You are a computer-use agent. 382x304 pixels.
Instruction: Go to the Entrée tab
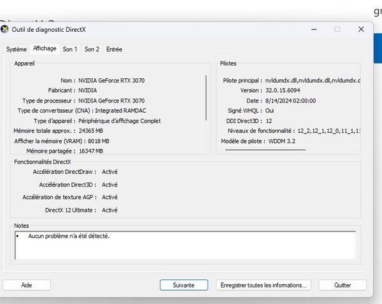point(114,49)
